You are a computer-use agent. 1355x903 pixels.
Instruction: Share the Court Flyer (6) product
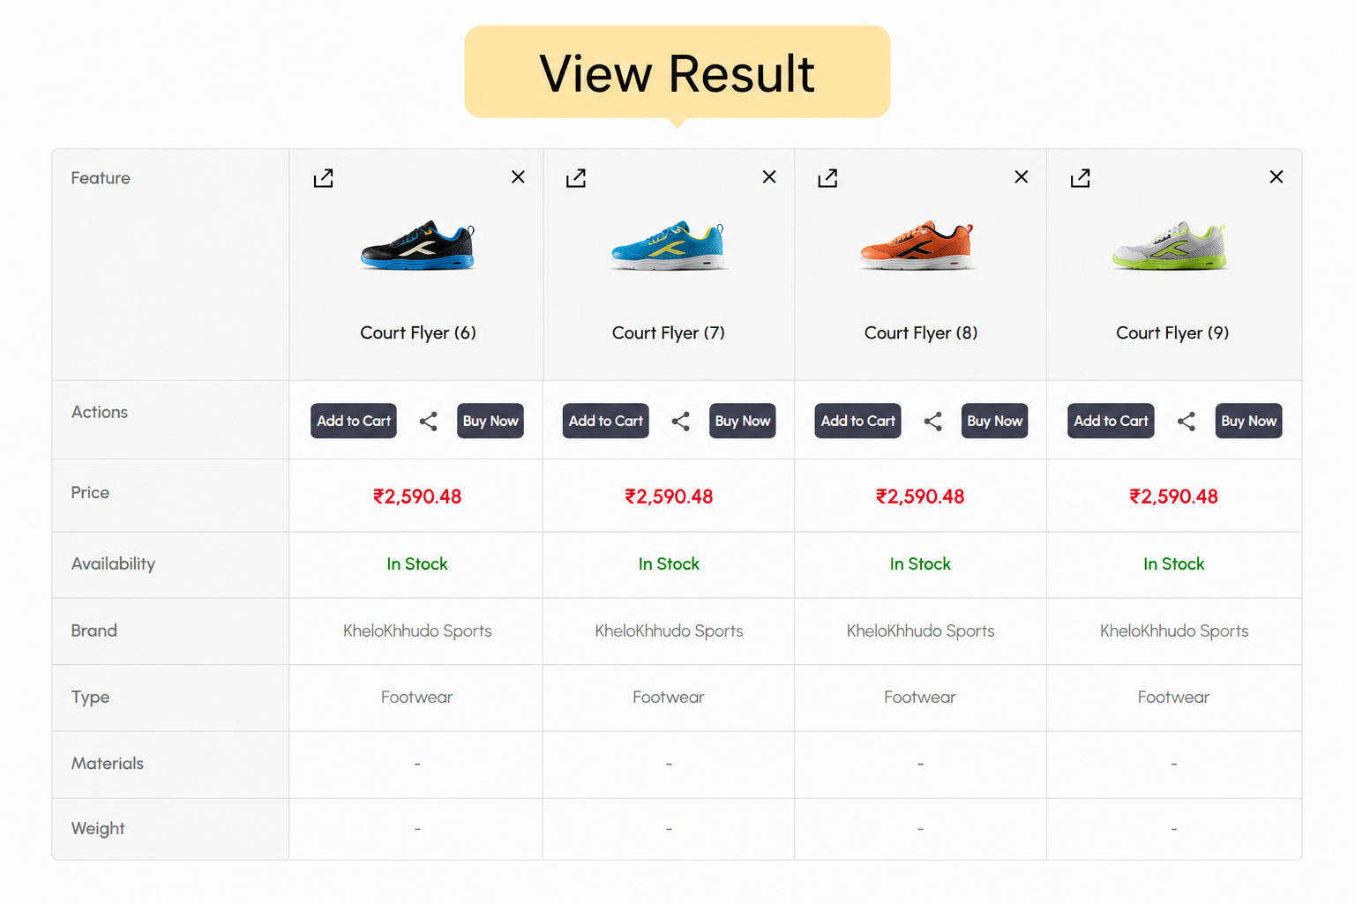point(429,422)
